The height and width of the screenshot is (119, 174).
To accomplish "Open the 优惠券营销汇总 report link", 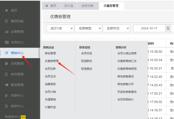I will click(x=127, y=61).
